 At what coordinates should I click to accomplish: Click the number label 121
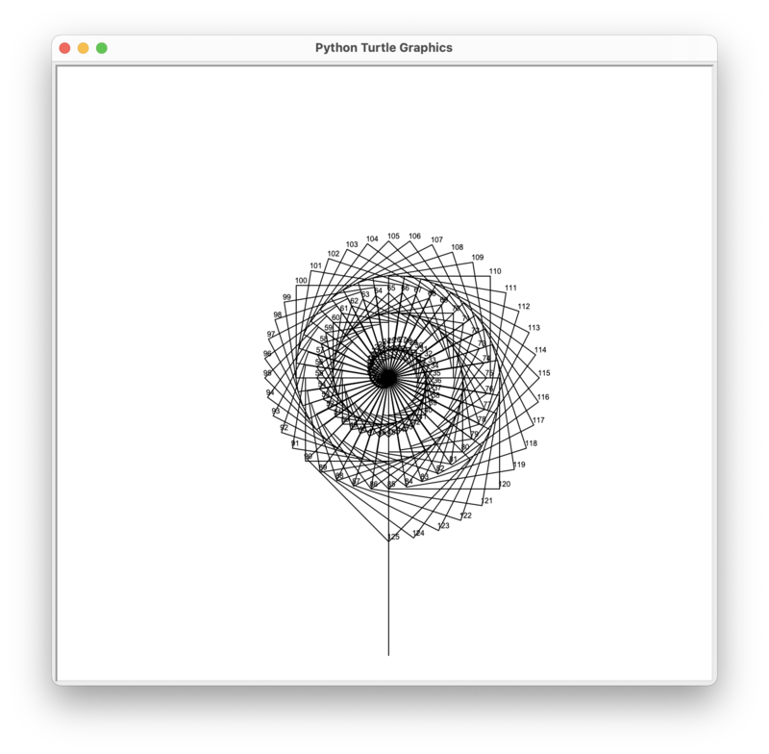[x=487, y=501]
